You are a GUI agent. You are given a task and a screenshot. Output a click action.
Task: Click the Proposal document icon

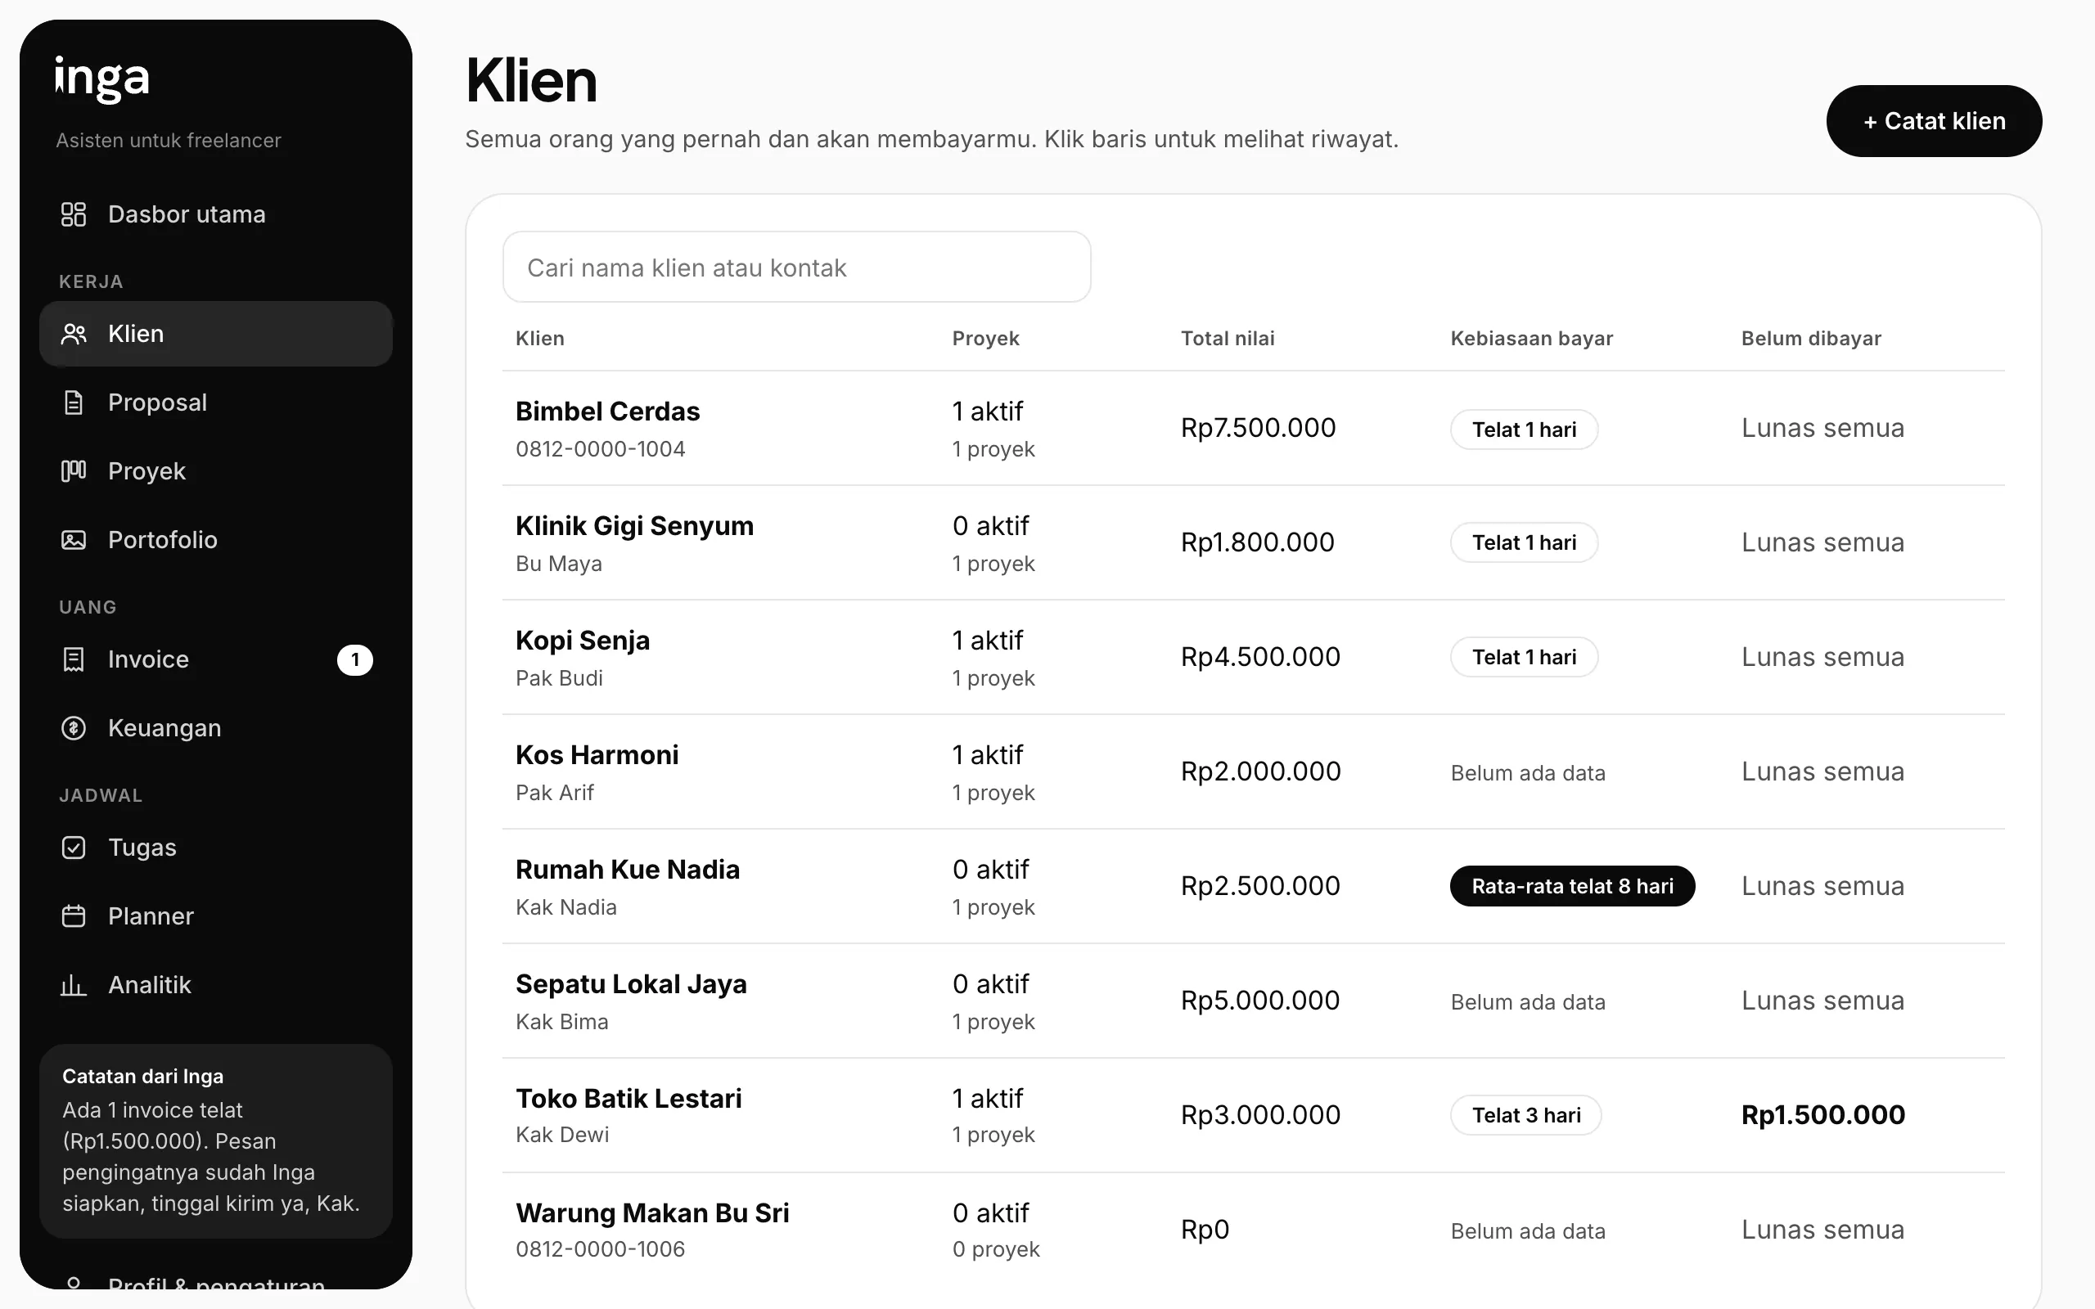[x=74, y=403]
